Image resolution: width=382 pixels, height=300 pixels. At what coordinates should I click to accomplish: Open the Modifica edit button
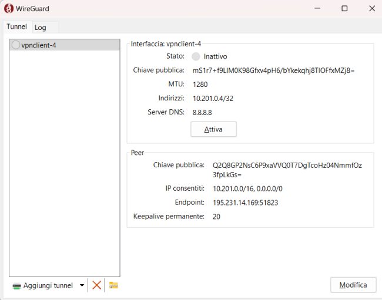(x=353, y=285)
